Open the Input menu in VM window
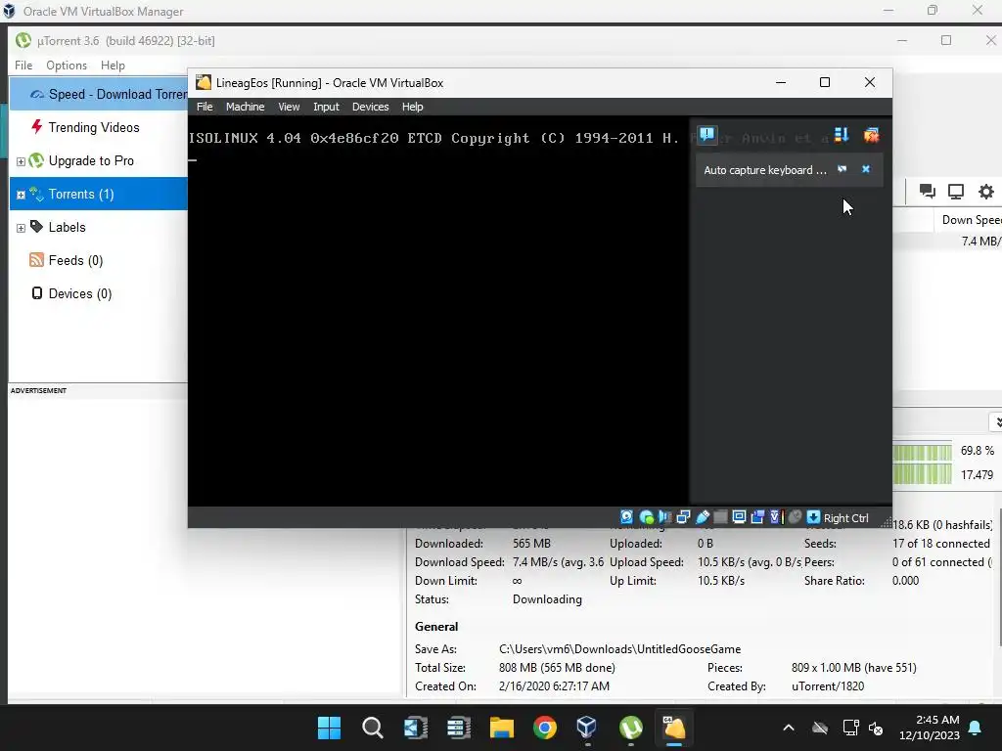Viewport: 1002px width, 751px height. coord(326,107)
